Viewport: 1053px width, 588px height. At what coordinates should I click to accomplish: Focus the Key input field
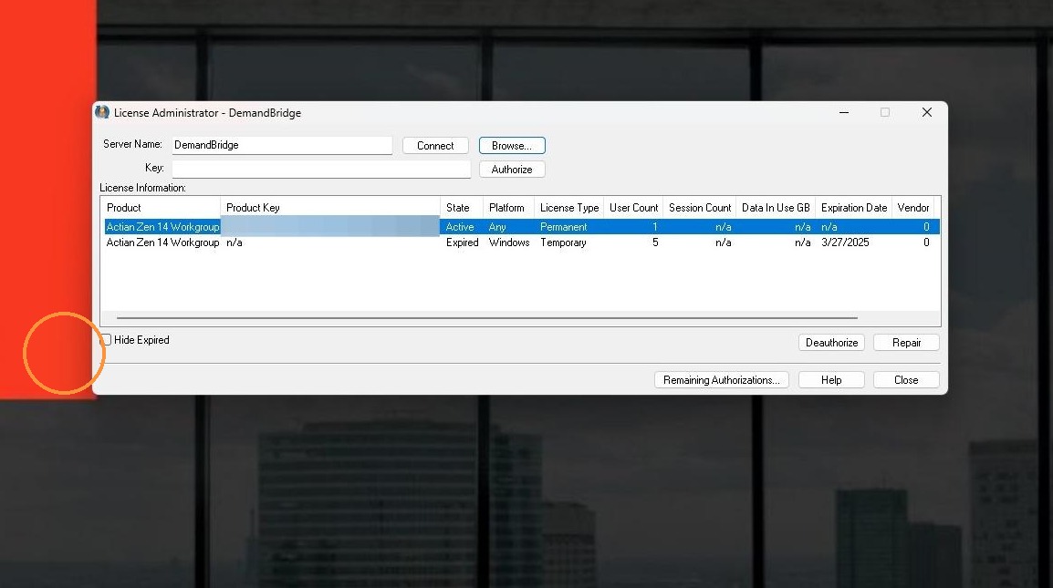[321, 170]
